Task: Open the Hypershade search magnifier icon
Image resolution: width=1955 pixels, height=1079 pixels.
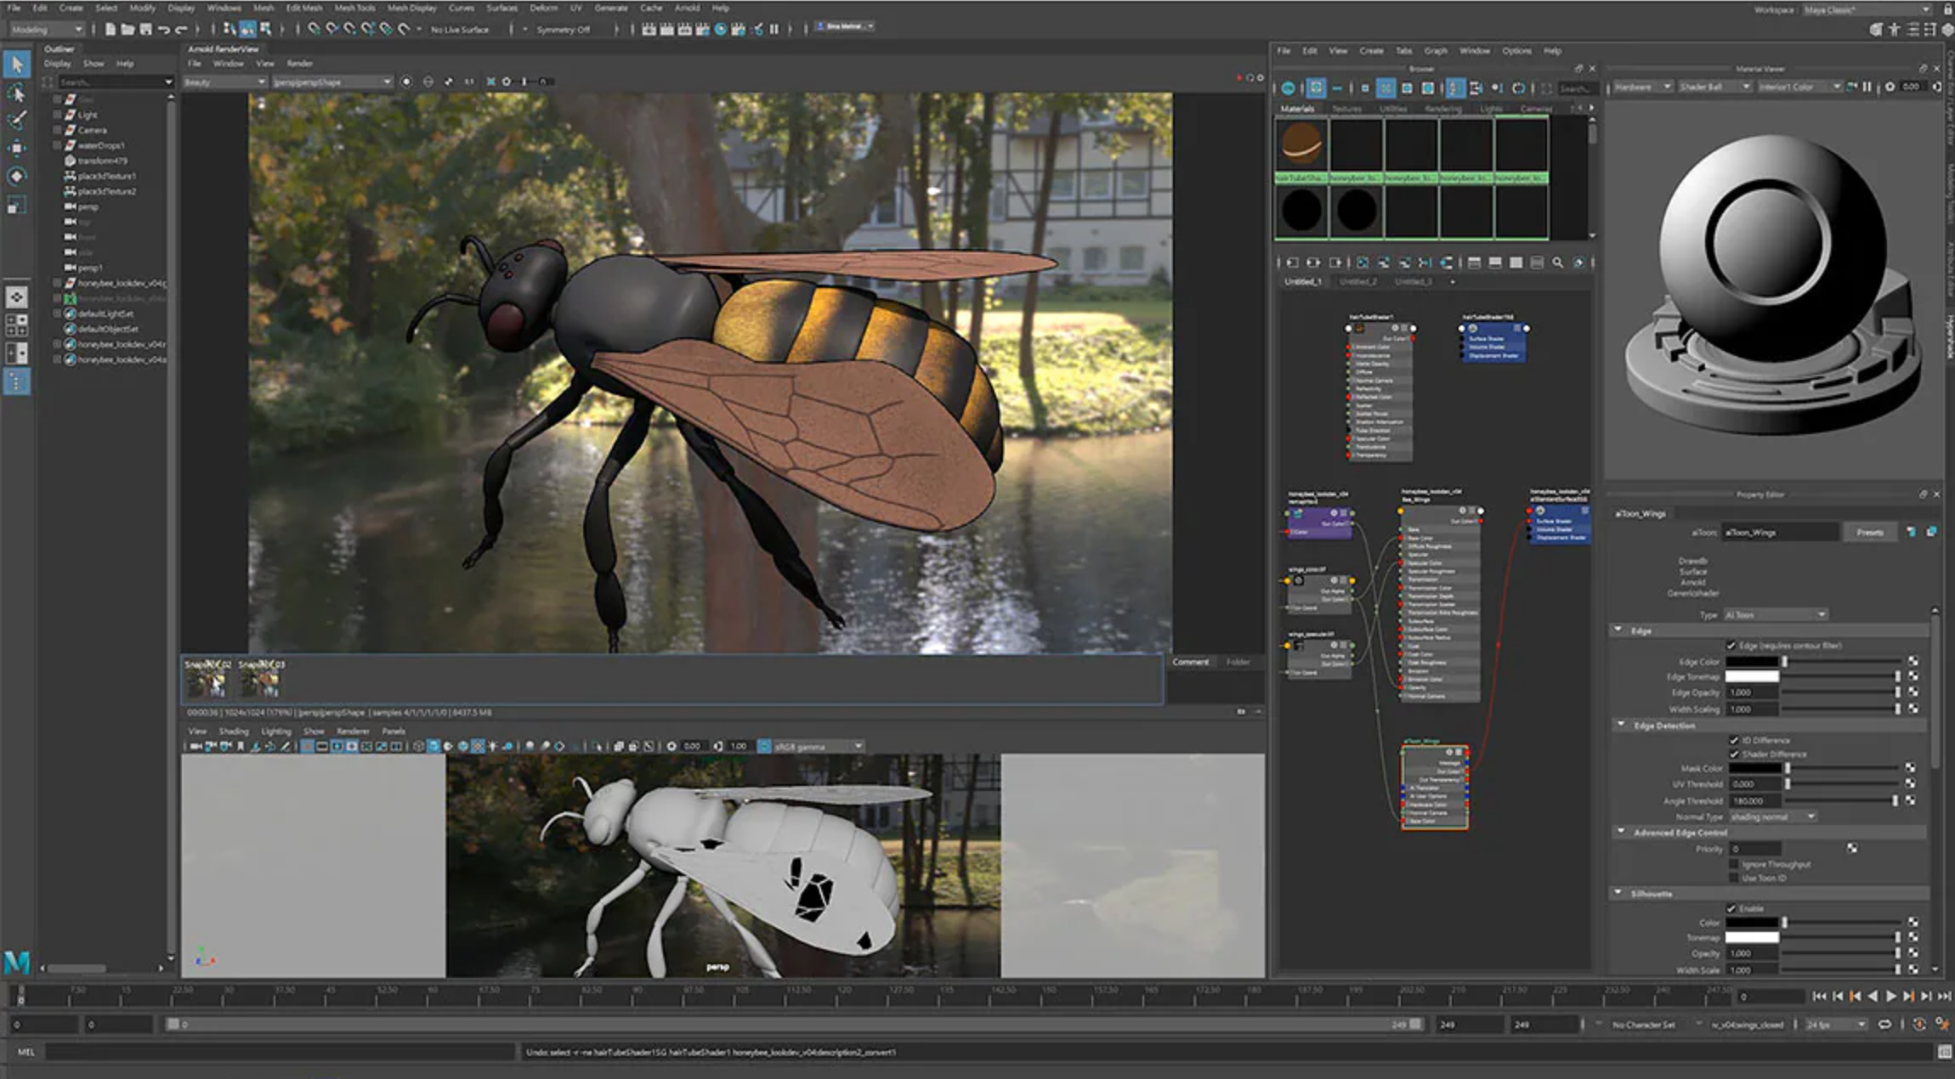Action: 1559,263
